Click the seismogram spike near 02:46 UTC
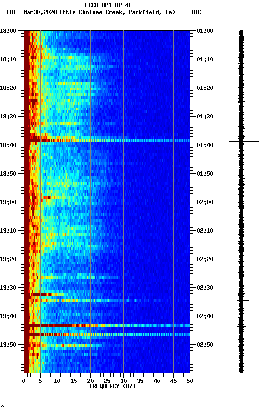The height and width of the screenshot is (411, 262). click(244, 333)
